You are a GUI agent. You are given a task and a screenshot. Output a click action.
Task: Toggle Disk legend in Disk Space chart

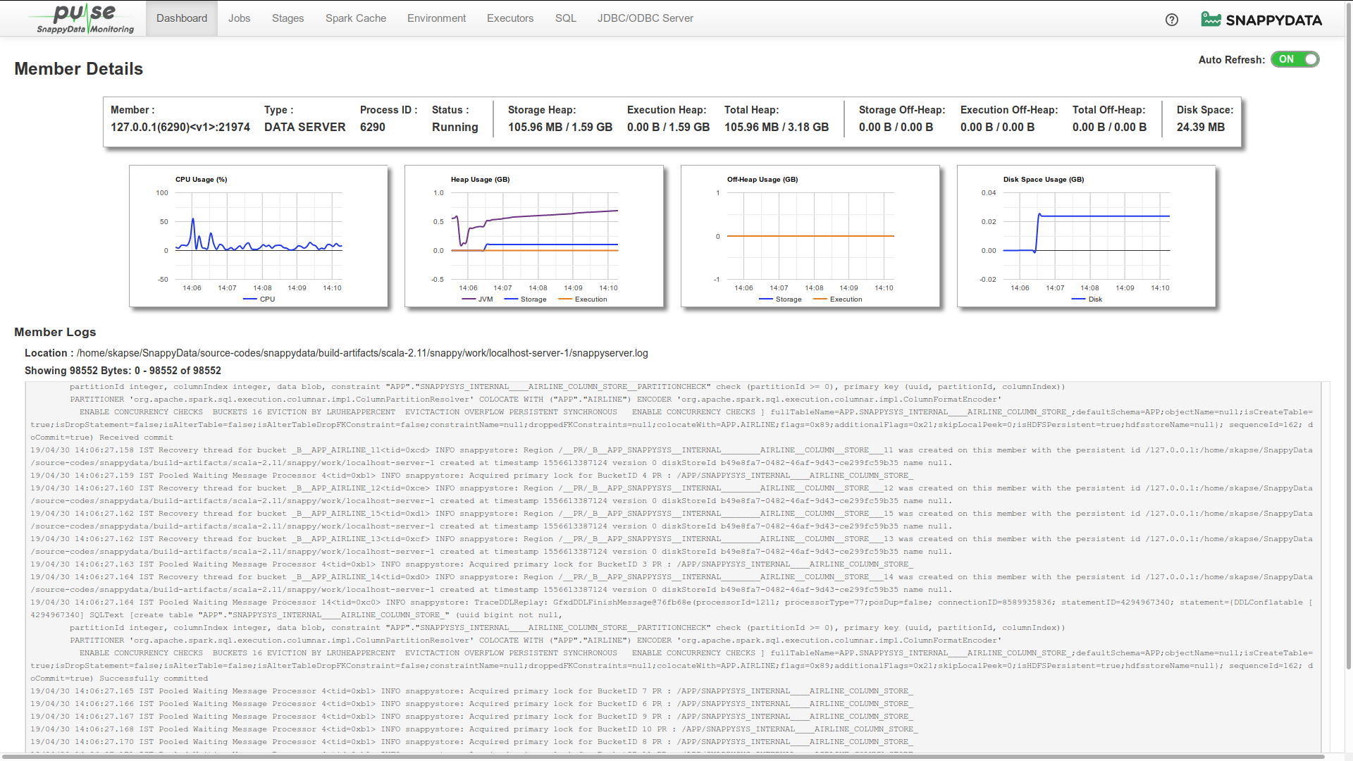1087,299
